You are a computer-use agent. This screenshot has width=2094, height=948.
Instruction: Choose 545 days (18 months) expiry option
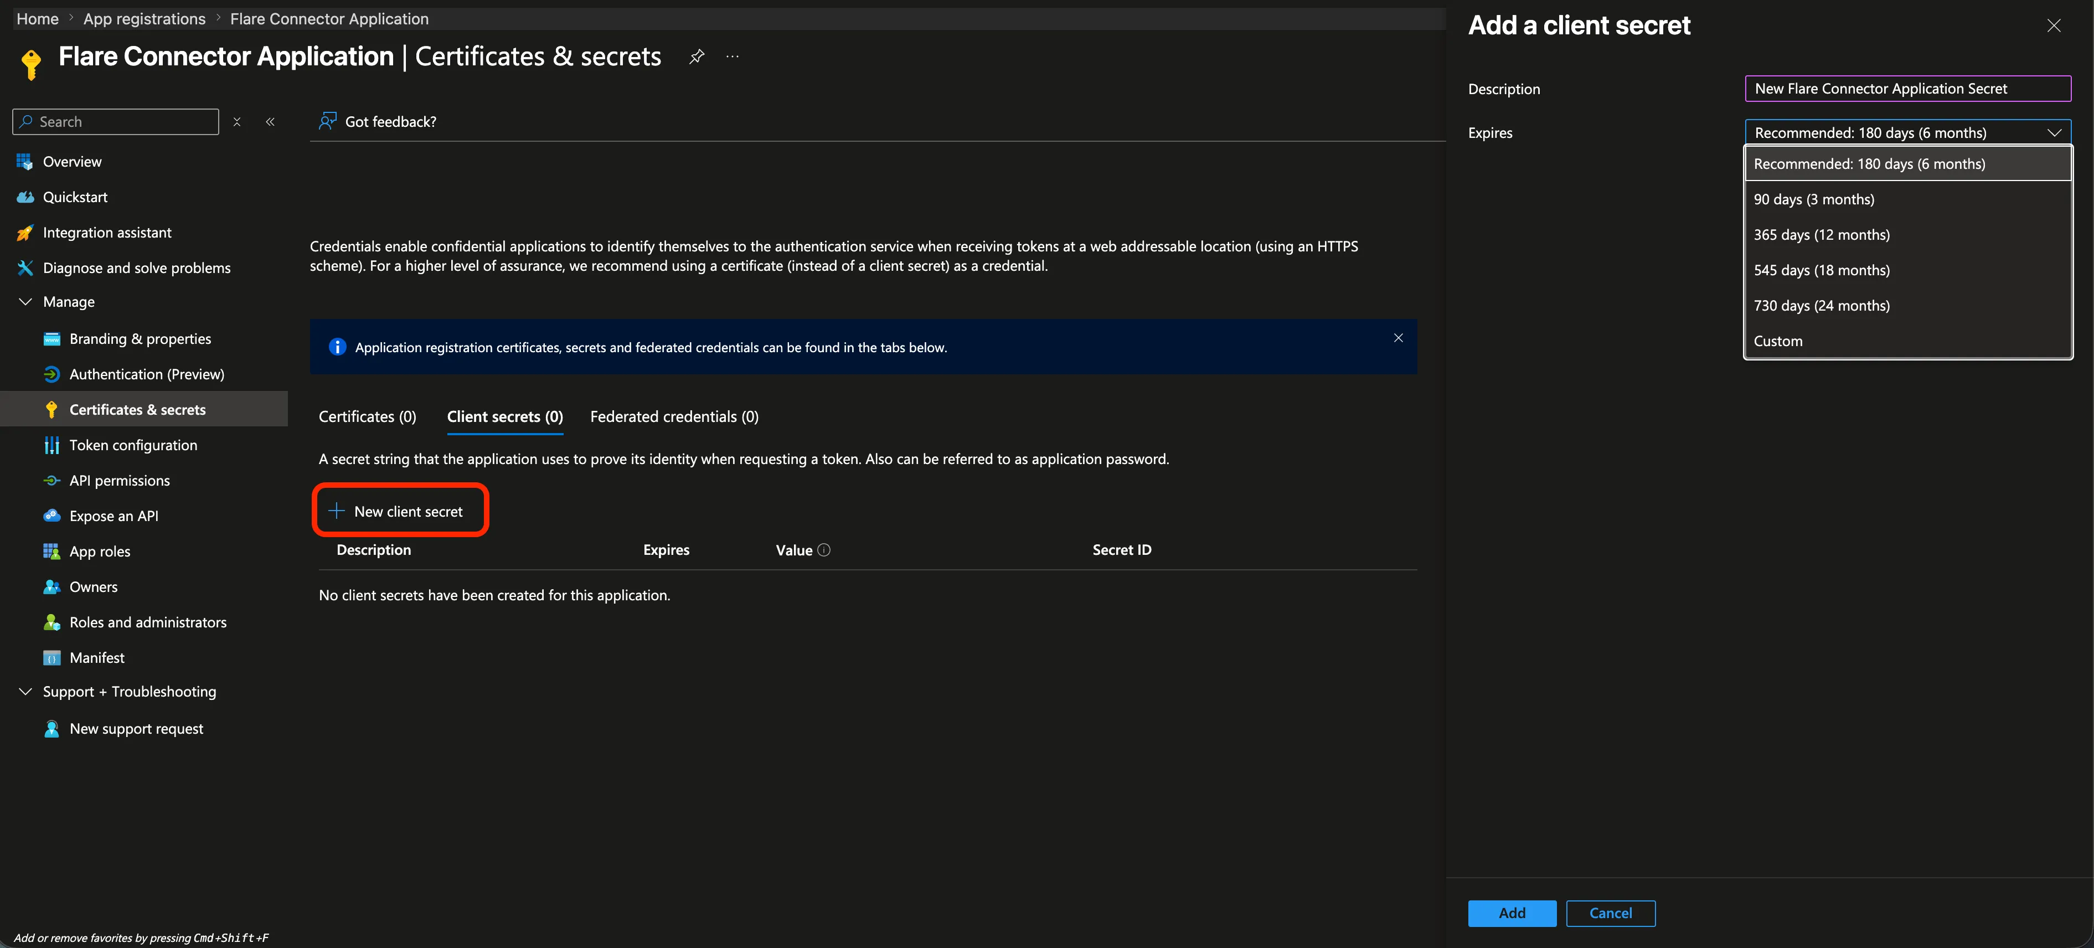(1907, 270)
